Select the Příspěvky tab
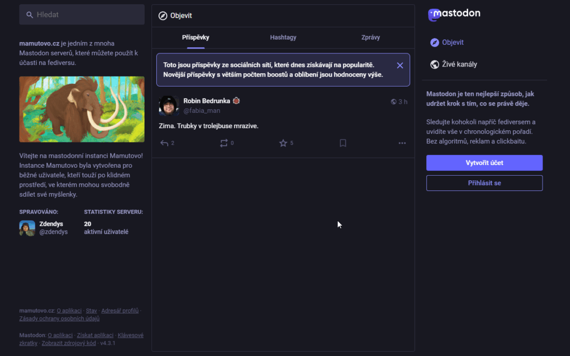The height and width of the screenshot is (356, 570). pos(195,37)
